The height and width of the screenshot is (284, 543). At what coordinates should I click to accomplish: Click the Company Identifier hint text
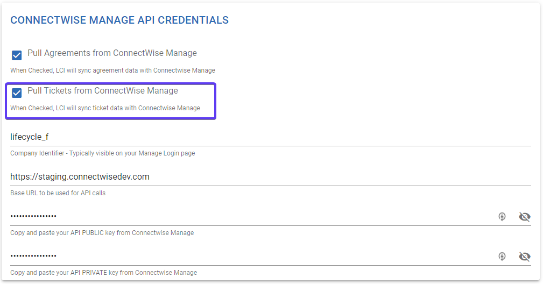point(102,153)
